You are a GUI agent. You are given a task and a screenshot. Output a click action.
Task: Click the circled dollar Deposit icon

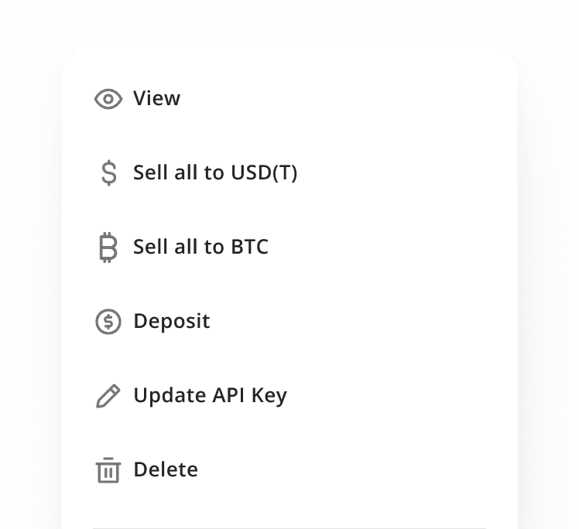pyautogui.click(x=108, y=322)
